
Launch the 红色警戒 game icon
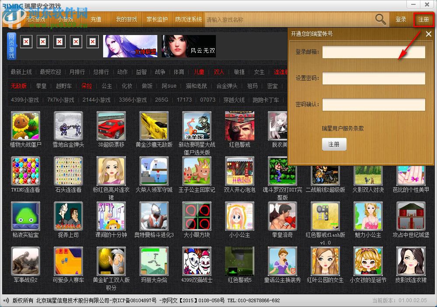pos(239,127)
